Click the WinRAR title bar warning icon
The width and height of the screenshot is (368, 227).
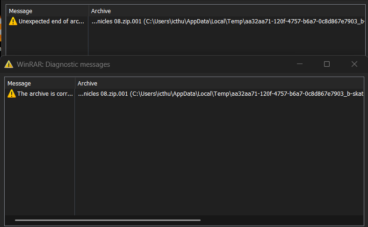[x=9, y=64]
